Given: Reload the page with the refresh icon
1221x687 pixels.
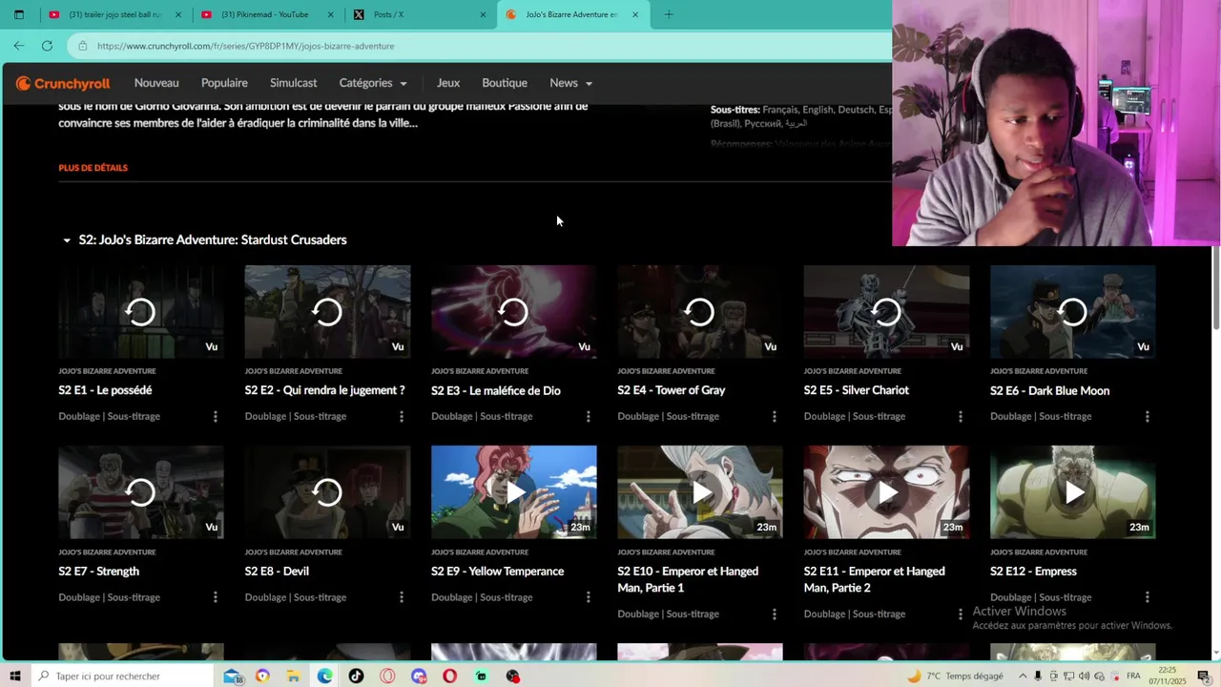Looking at the screenshot, I should pyautogui.click(x=47, y=45).
